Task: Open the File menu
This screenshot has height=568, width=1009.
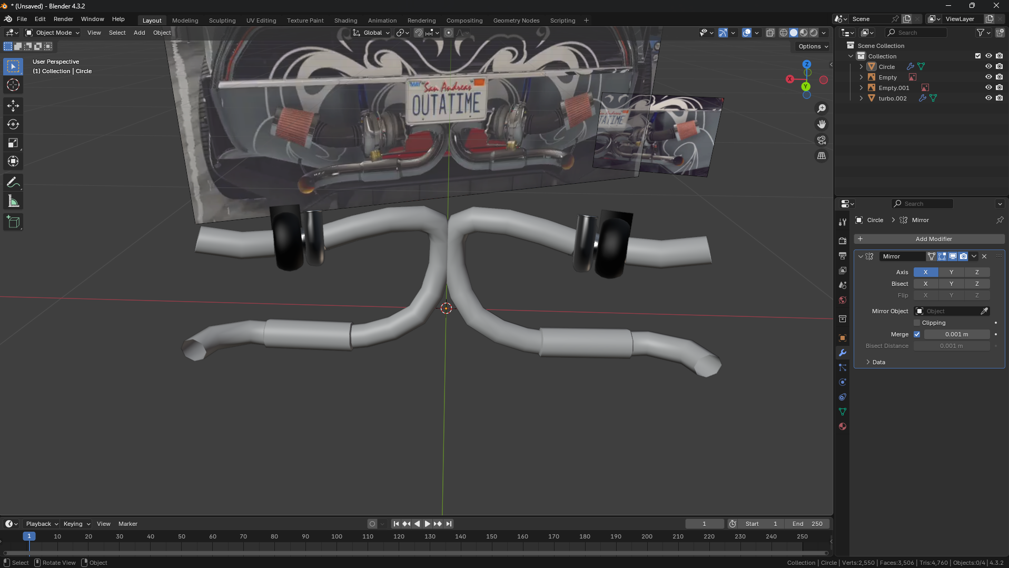Action: pyautogui.click(x=22, y=19)
